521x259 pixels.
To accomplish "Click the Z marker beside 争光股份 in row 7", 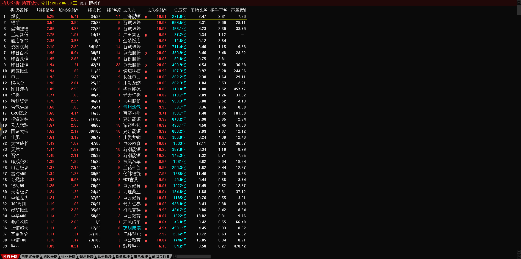I will pos(146,54).
